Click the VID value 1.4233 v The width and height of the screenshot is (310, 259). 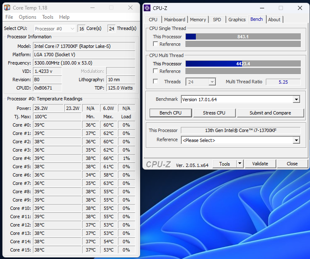(x=47, y=71)
